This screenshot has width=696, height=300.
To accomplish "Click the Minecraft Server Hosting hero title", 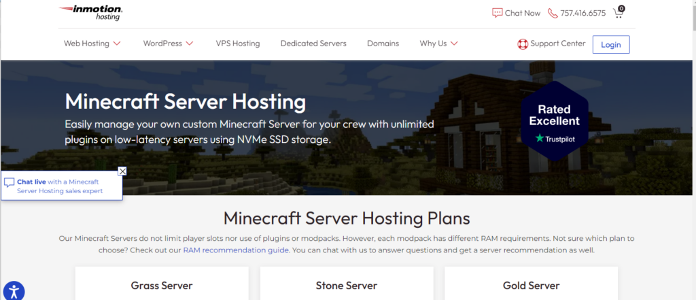I will click(x=185, y=102).
